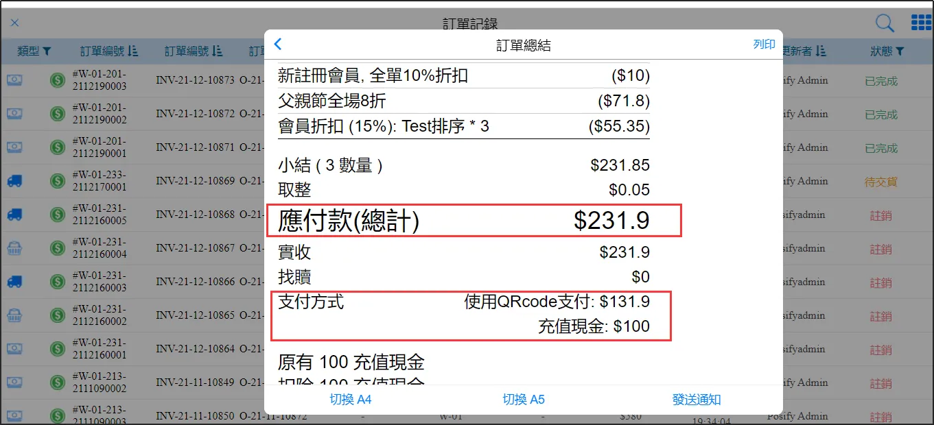
Task: Go back using the 訂單總結 back arrow
Action: (x=278, y=45)
